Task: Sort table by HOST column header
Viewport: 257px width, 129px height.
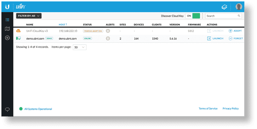Action: tap(63, 24)
